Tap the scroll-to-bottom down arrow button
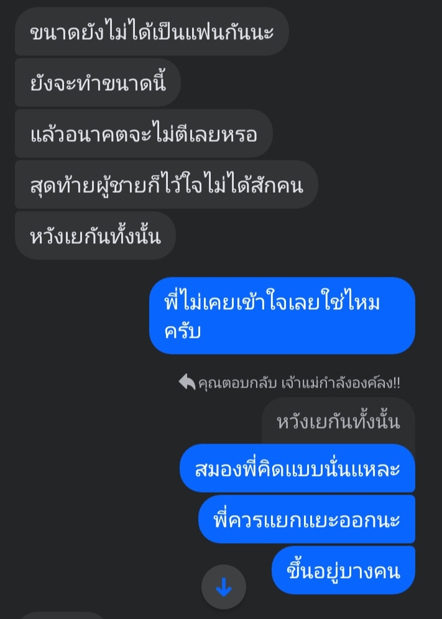 tap(224, 587)
